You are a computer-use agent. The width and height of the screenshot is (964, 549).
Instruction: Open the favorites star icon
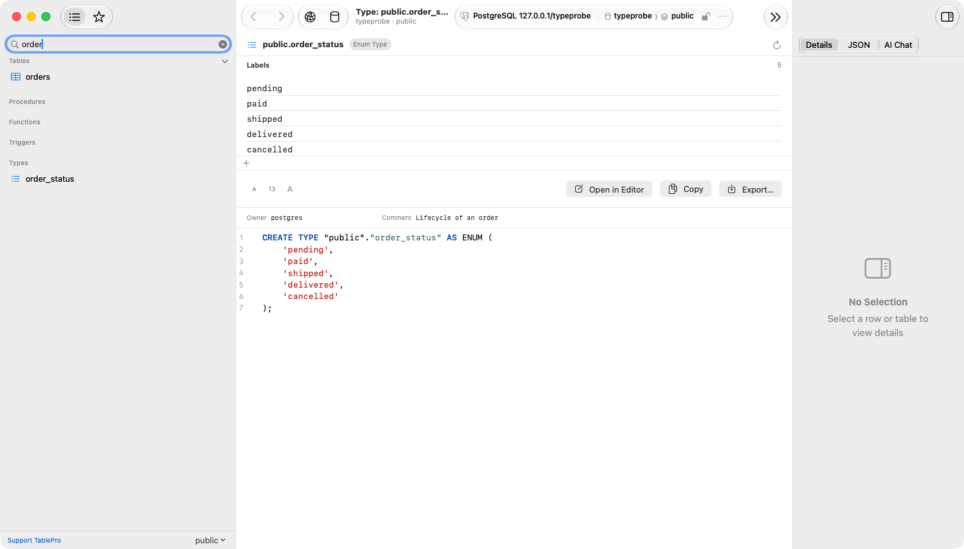(x=99, y=17)
